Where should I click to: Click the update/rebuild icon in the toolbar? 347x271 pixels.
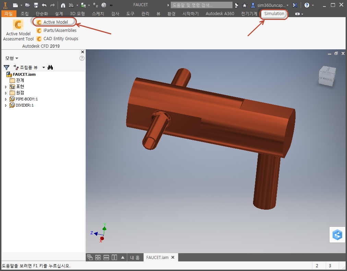click(x=71, y=5)
